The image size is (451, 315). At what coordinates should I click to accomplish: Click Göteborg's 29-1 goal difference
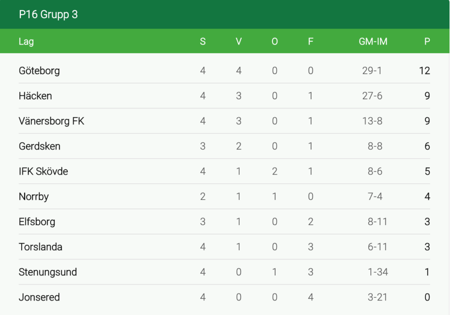tap(372, 70)
